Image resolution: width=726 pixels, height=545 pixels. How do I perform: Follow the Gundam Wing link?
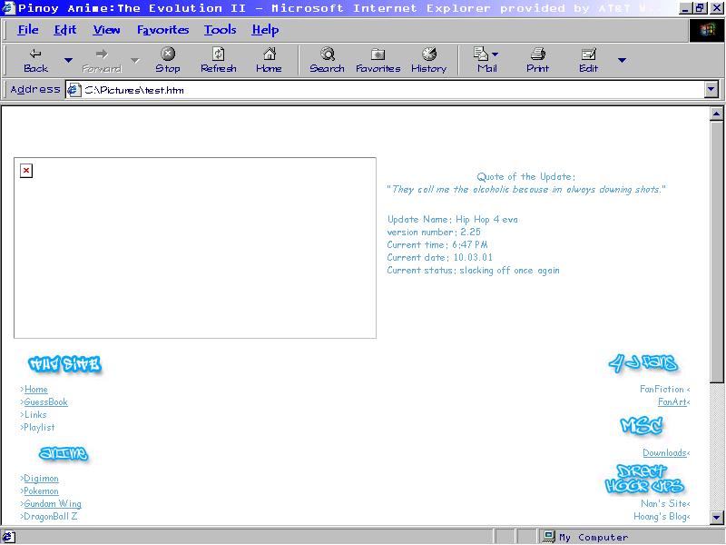click(x=53, y=504)
